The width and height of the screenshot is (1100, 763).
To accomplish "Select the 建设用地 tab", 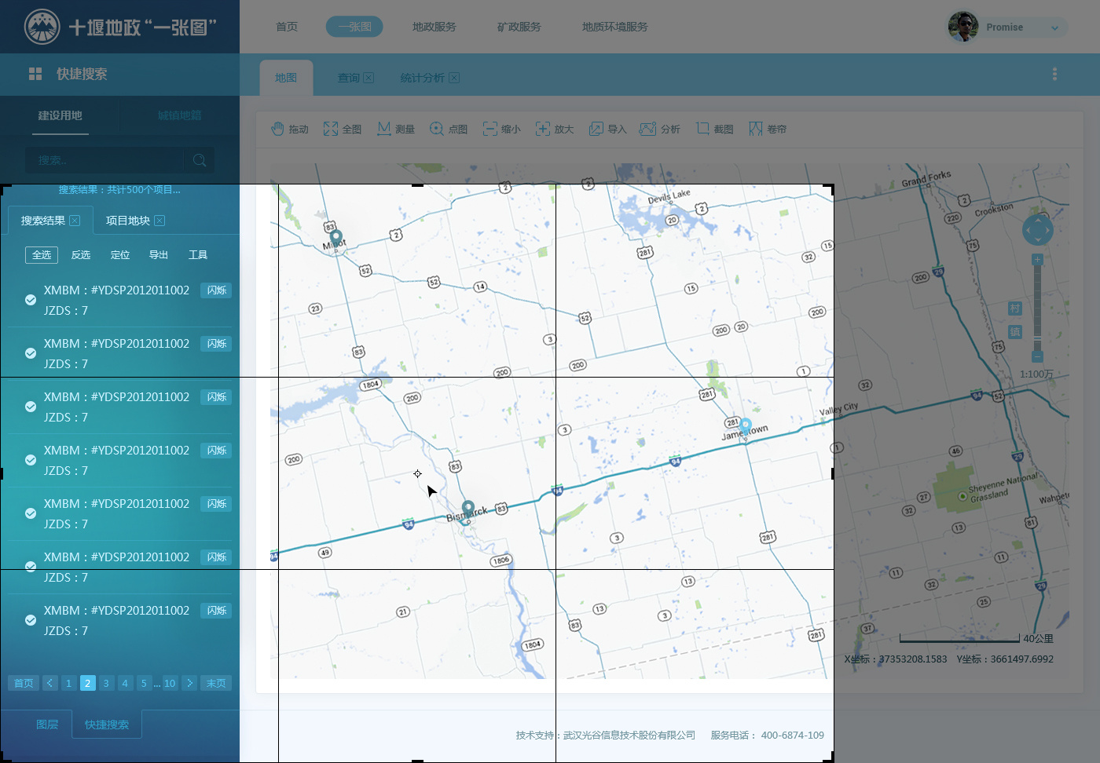I will click(x=60, y=115).
